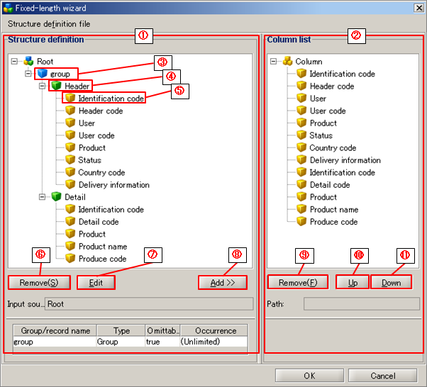Click yellow icon beside Delivery information in Column list
Screen dimensions: 427x387
click(301, 160)
